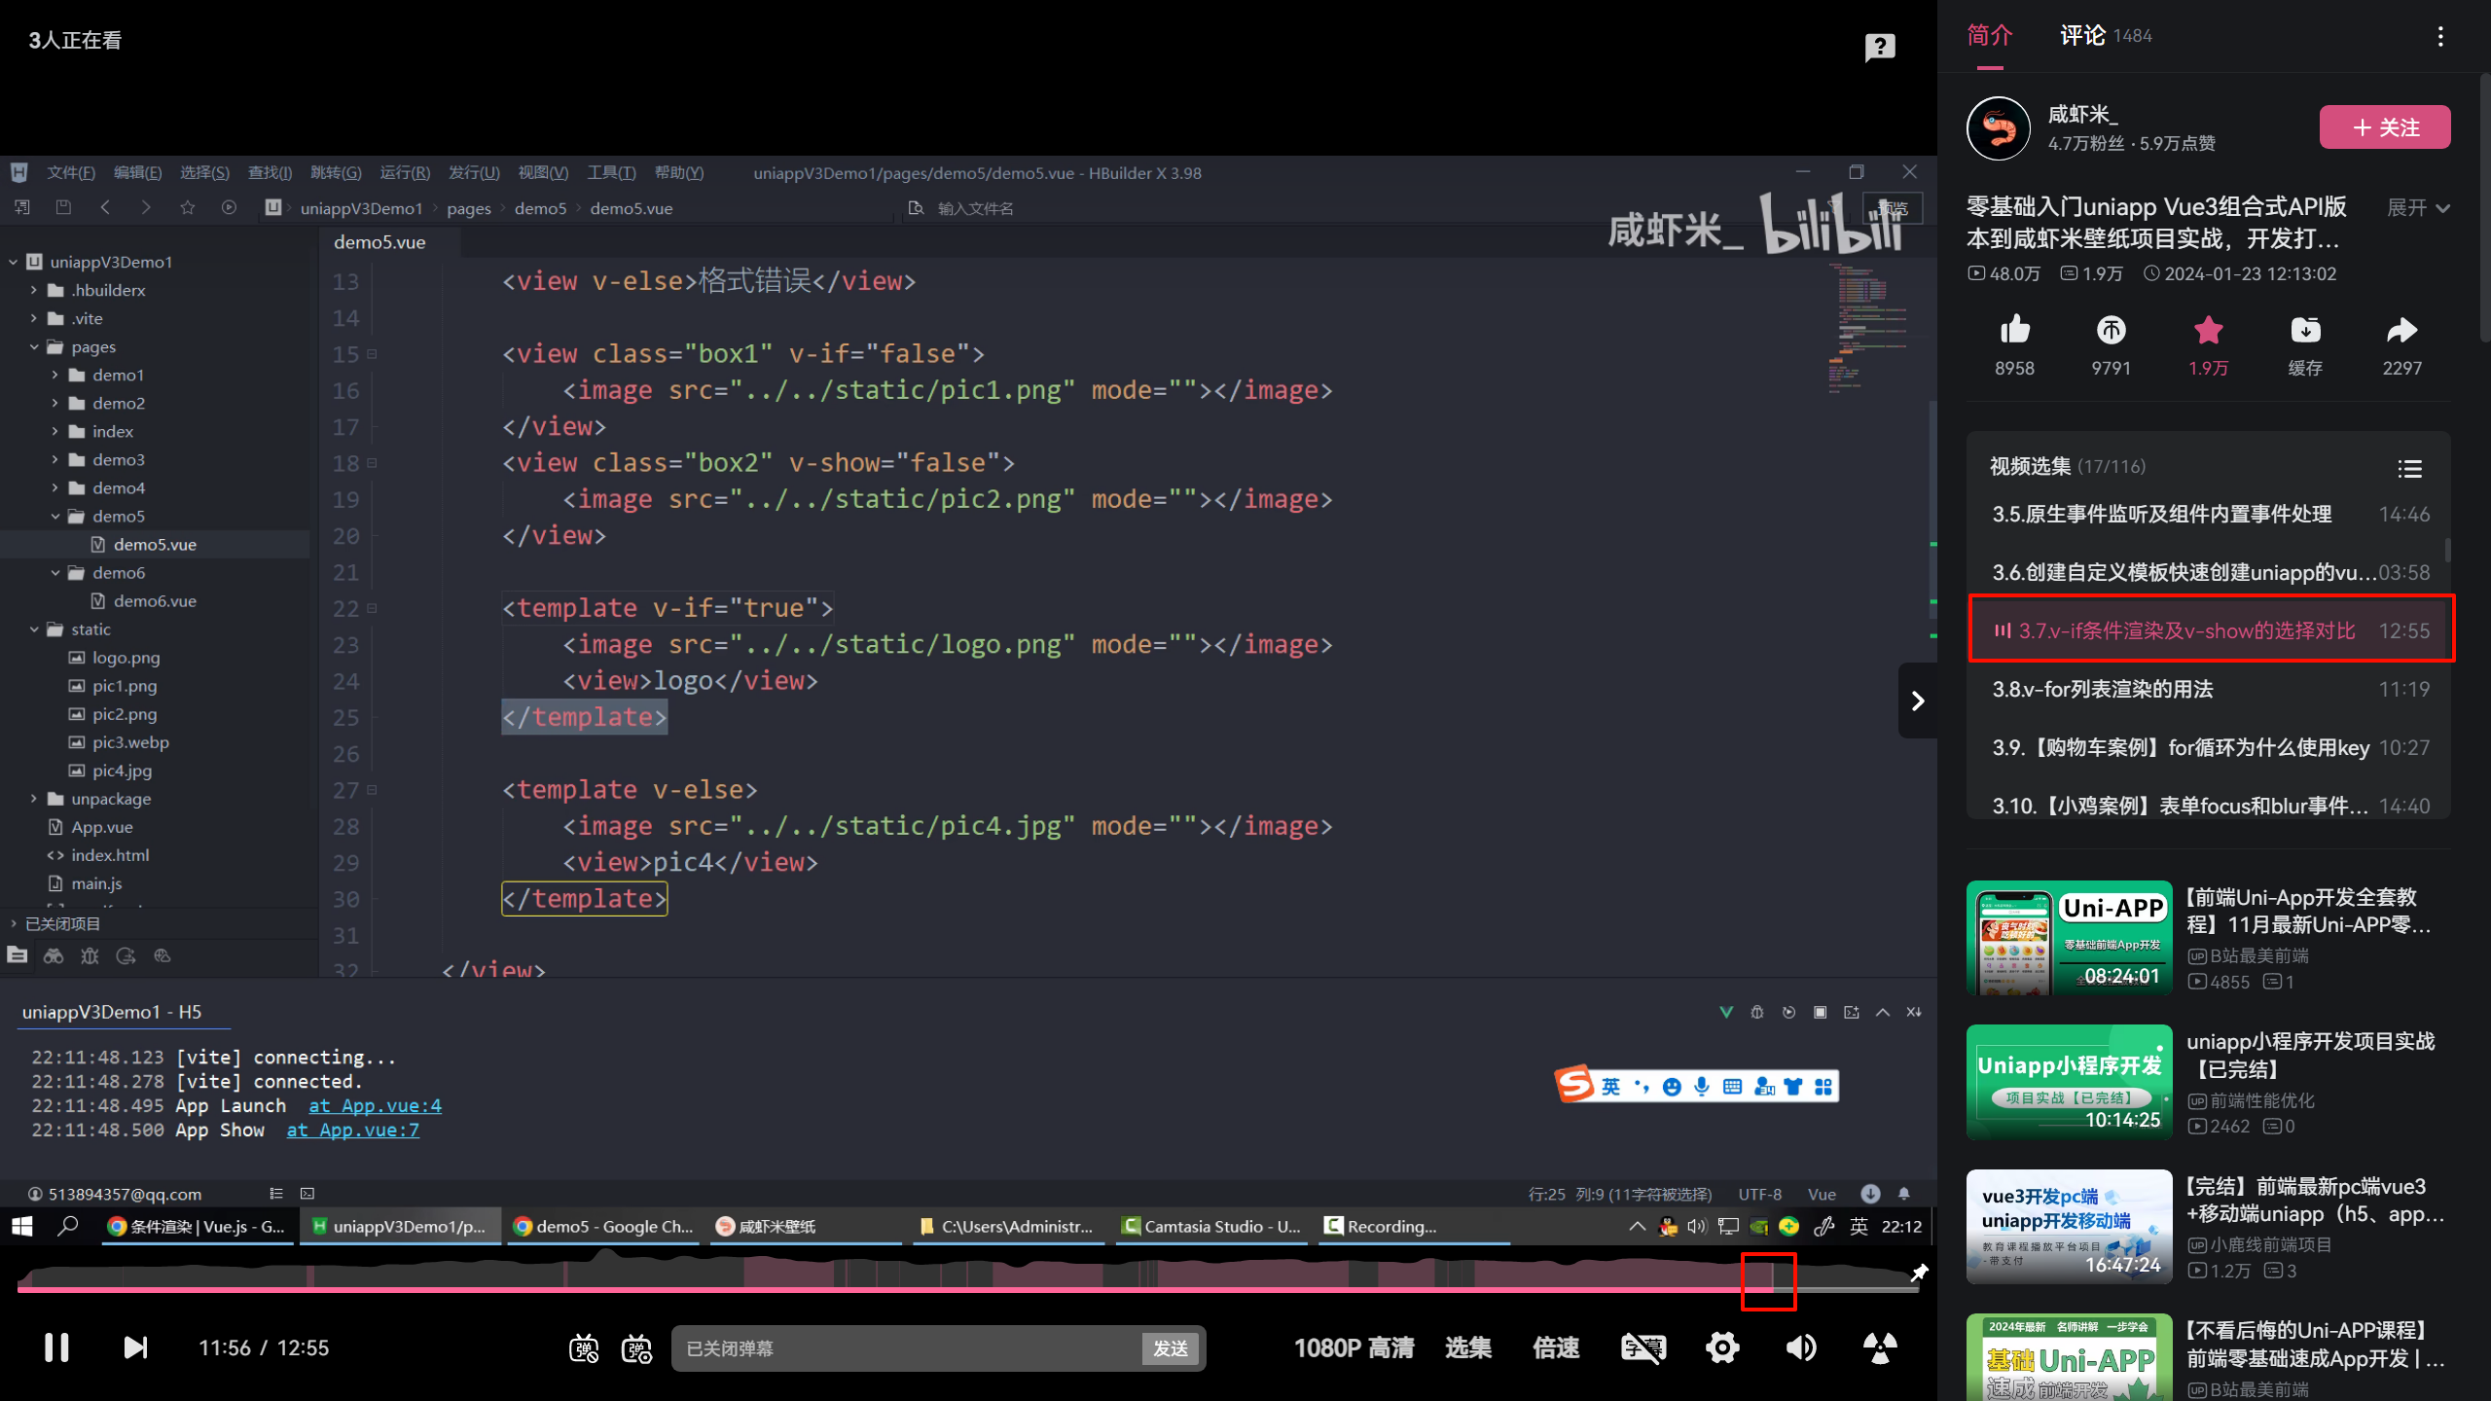Click the binoculars search icon in sidebar bottom
Image resolution: width=2491 pixels, height=1401 pixels.
coord(54,956)
